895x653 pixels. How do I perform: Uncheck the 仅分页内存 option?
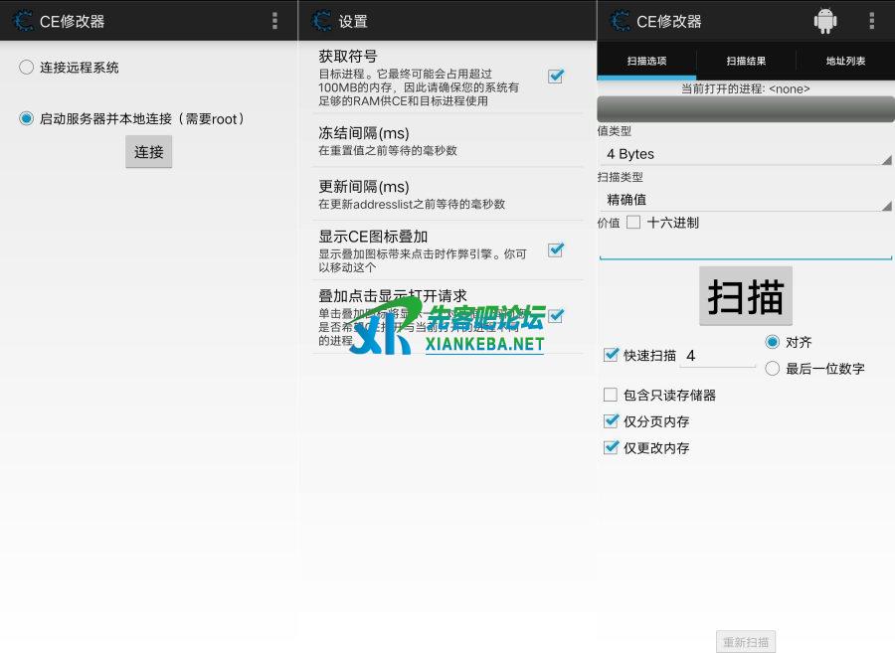pos(613,420)
